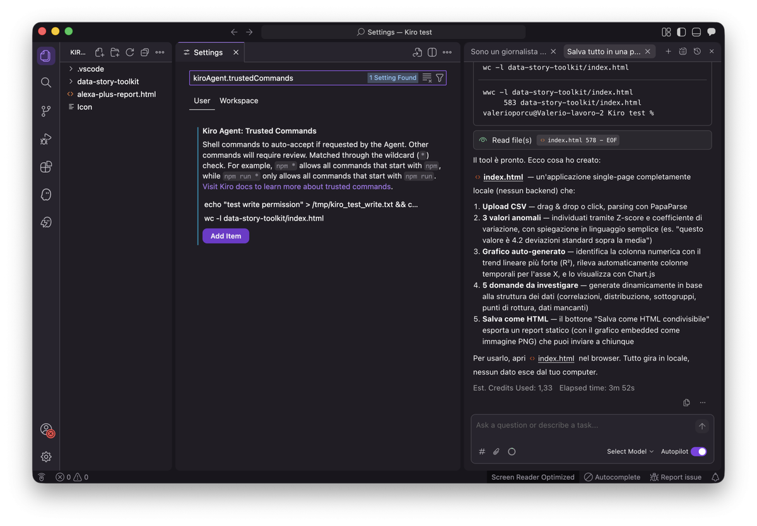
Task: Open the settings search filter icon
Action: click(x=440, y=78)
